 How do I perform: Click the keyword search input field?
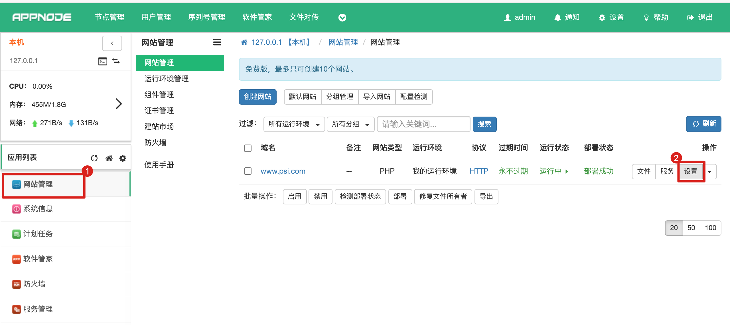coord(423,124)
